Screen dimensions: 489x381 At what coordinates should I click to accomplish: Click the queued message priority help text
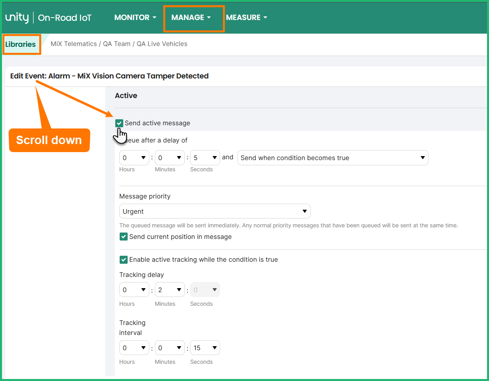tap(289, 225)
